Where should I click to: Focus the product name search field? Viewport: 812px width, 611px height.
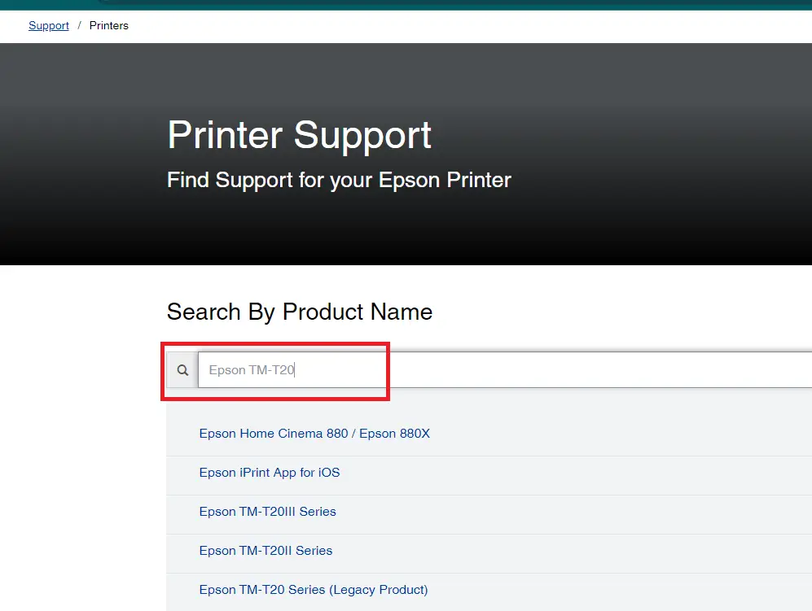(505, 370)
